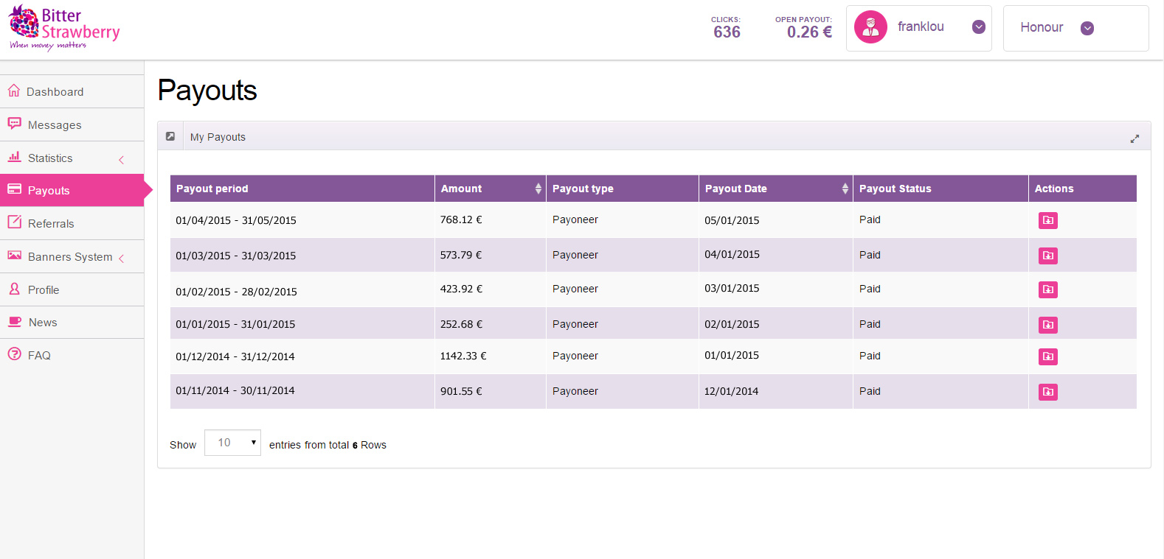Click the My Payouts panel collapse icon

[170, 136]
